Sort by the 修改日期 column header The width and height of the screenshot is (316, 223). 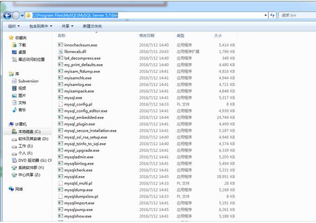(147, 36)
